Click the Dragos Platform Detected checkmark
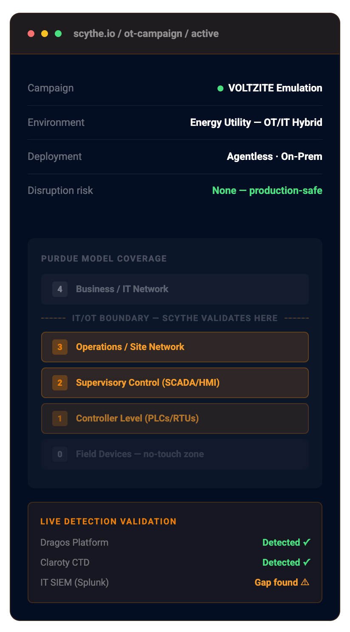This screenshot has width=350, height=632. [x=307, y=542]
